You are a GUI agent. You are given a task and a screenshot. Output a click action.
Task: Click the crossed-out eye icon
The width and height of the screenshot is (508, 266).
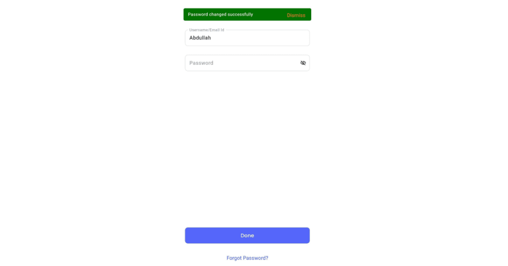click(x=303, y=63)
